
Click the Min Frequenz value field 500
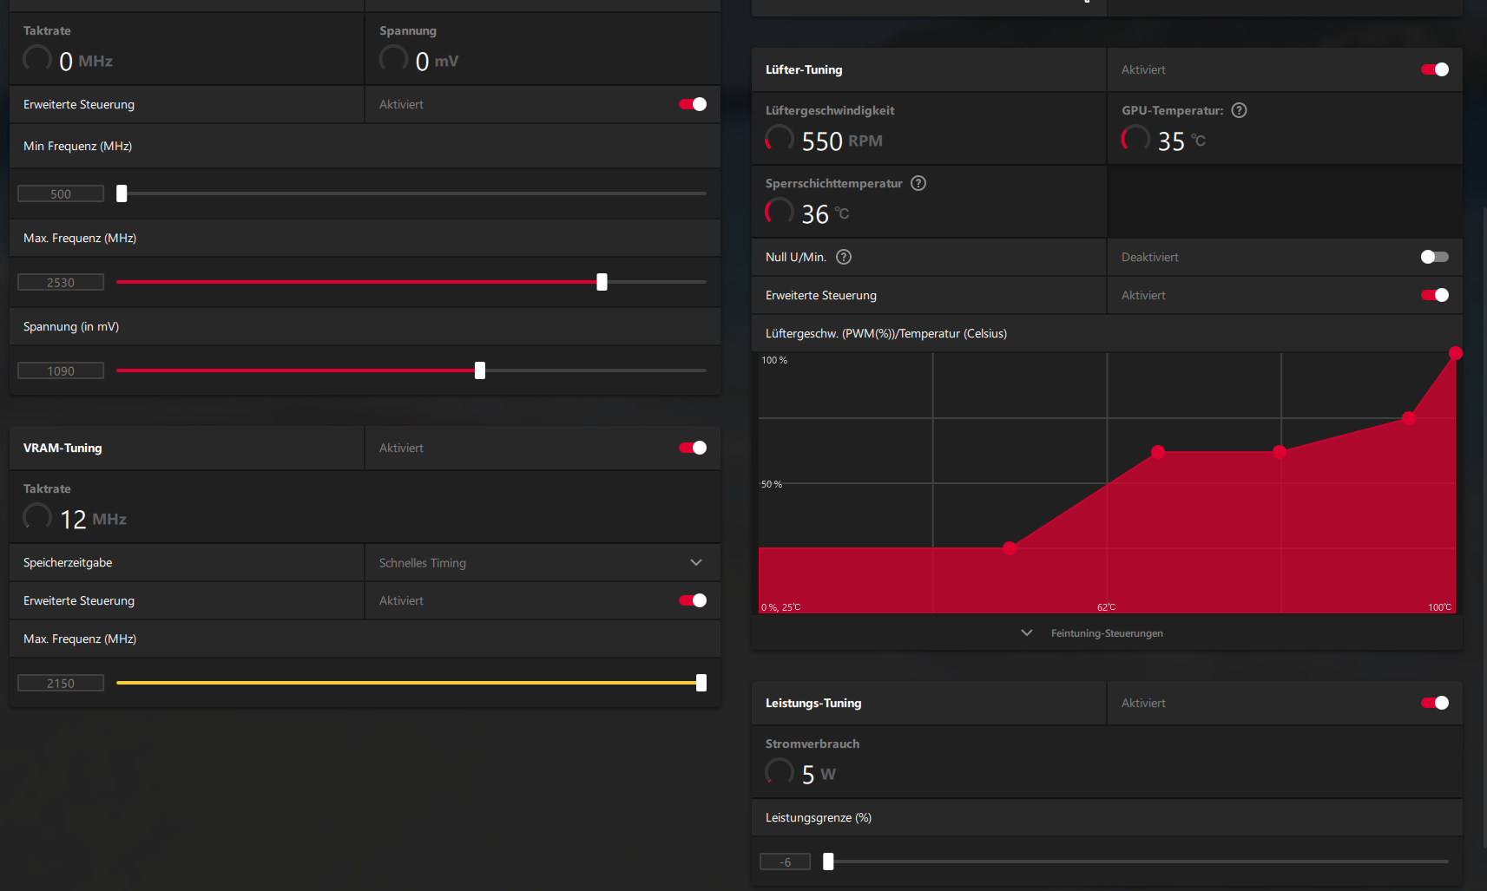click(x=61, y=193)
